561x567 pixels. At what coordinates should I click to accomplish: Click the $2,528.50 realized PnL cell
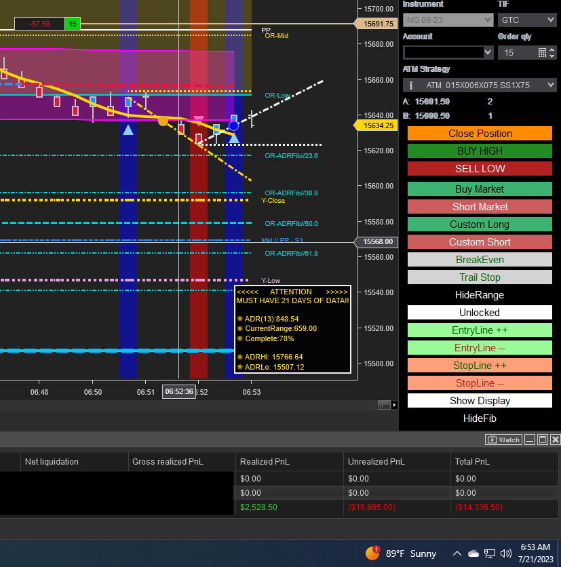click(x=289, y=507)
